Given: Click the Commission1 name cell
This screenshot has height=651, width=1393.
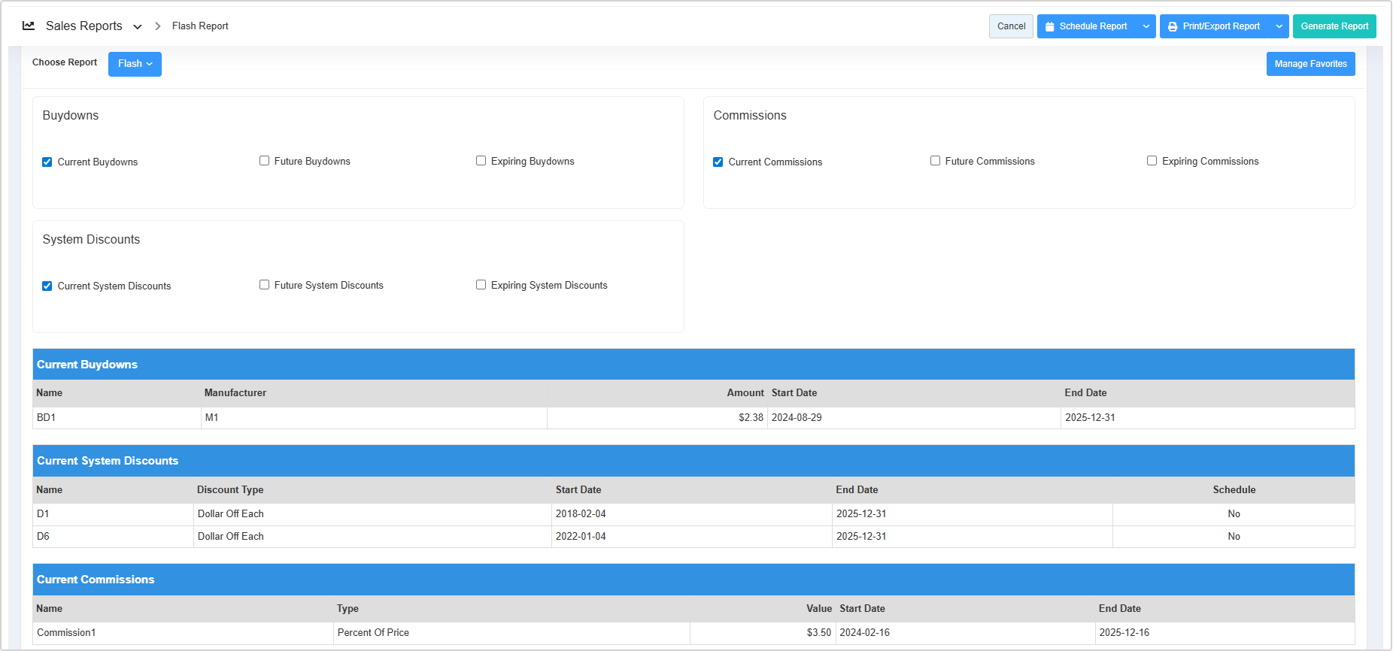Looking at the screenshot, I should [183, 633].
